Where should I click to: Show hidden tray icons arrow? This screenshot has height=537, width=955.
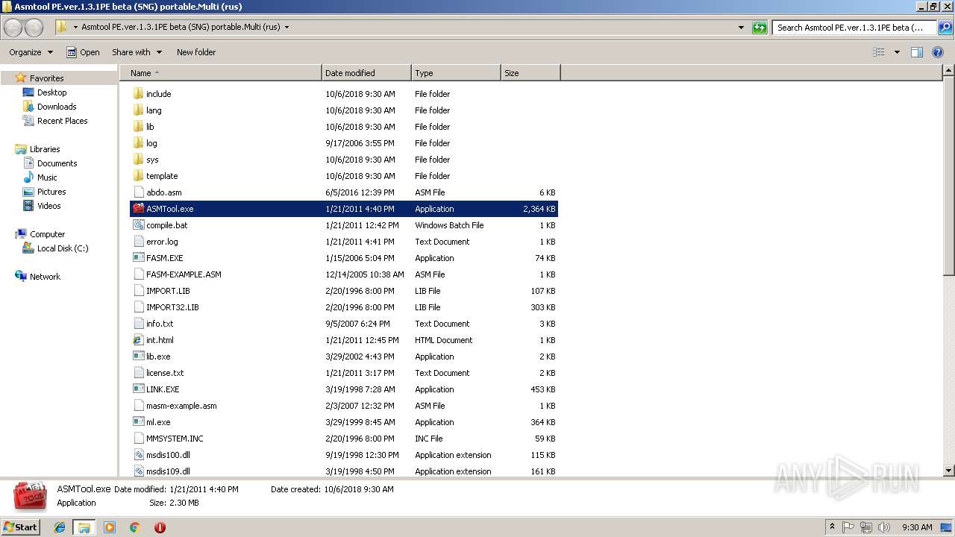tap(832, 527)
